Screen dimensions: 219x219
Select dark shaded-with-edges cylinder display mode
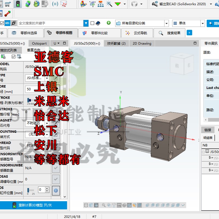point(96,205)
